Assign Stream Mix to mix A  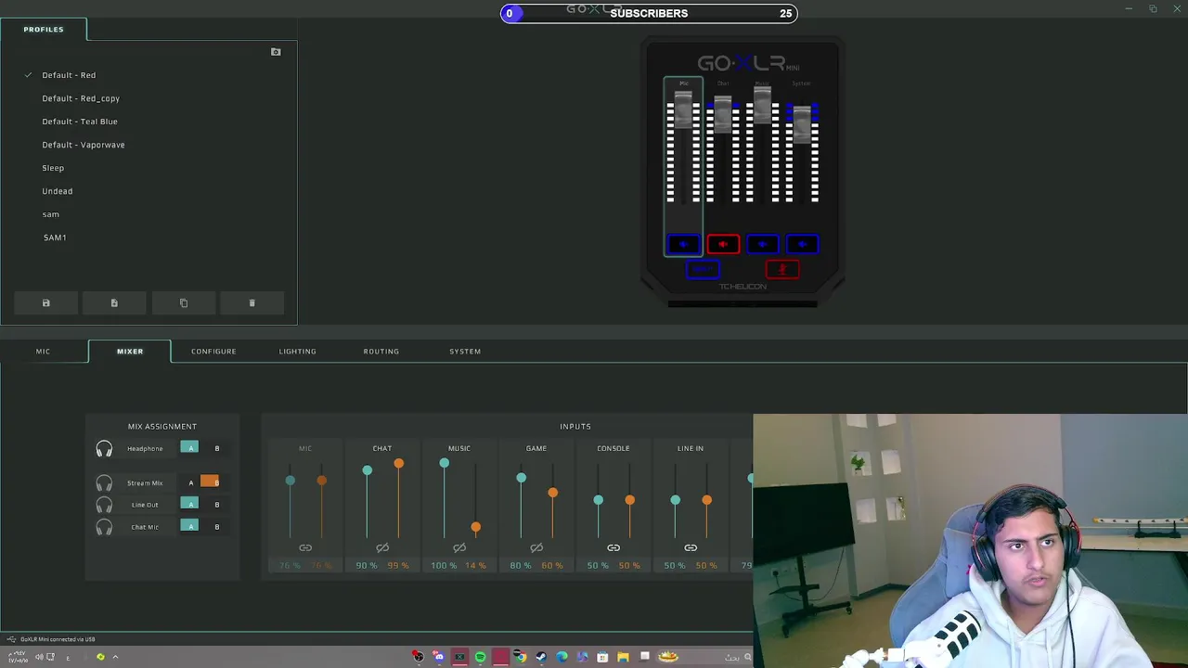click(x=190, y=482)
